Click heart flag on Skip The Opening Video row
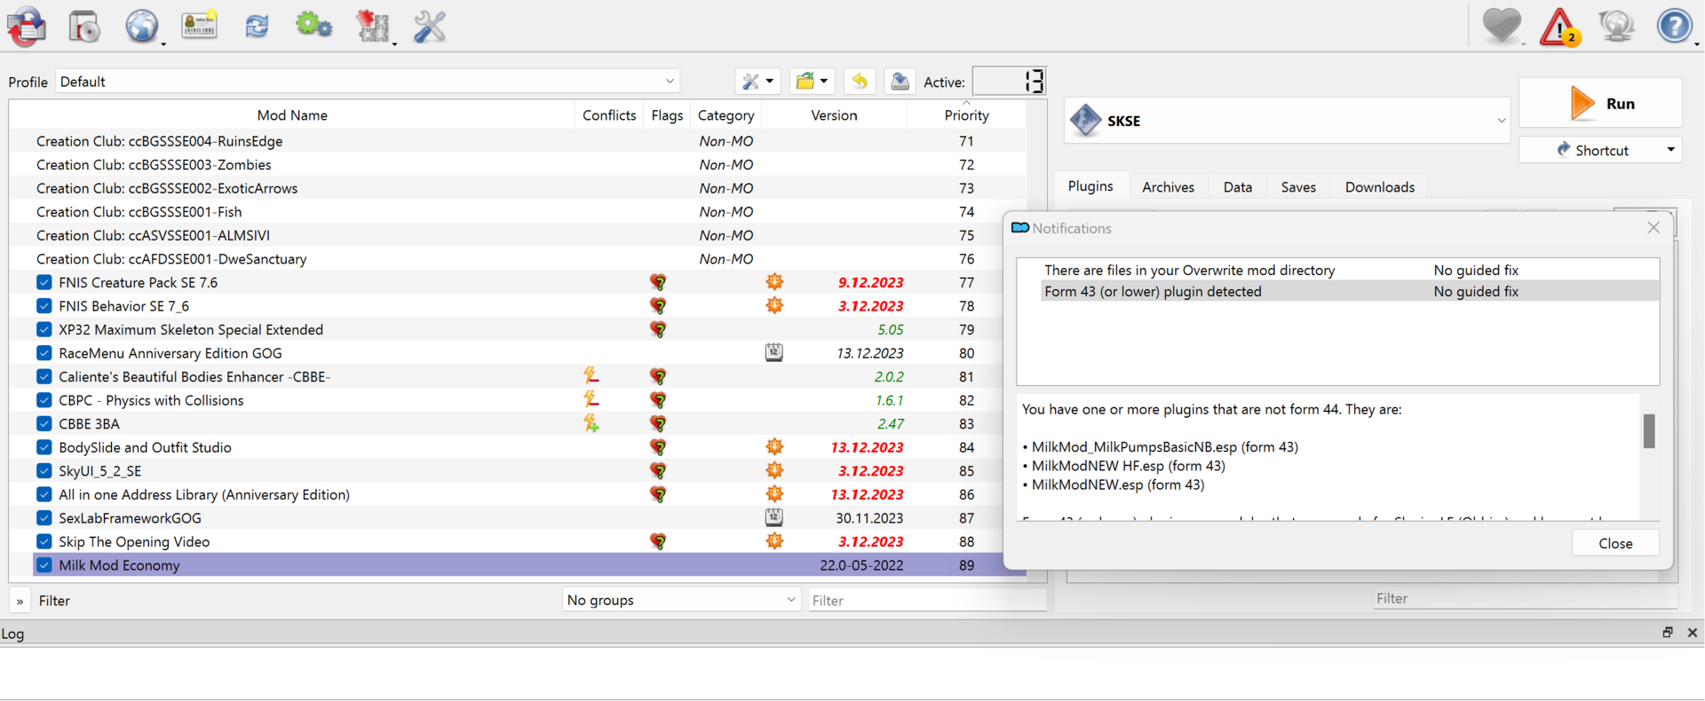1705x701 pixels. (658, 541)
